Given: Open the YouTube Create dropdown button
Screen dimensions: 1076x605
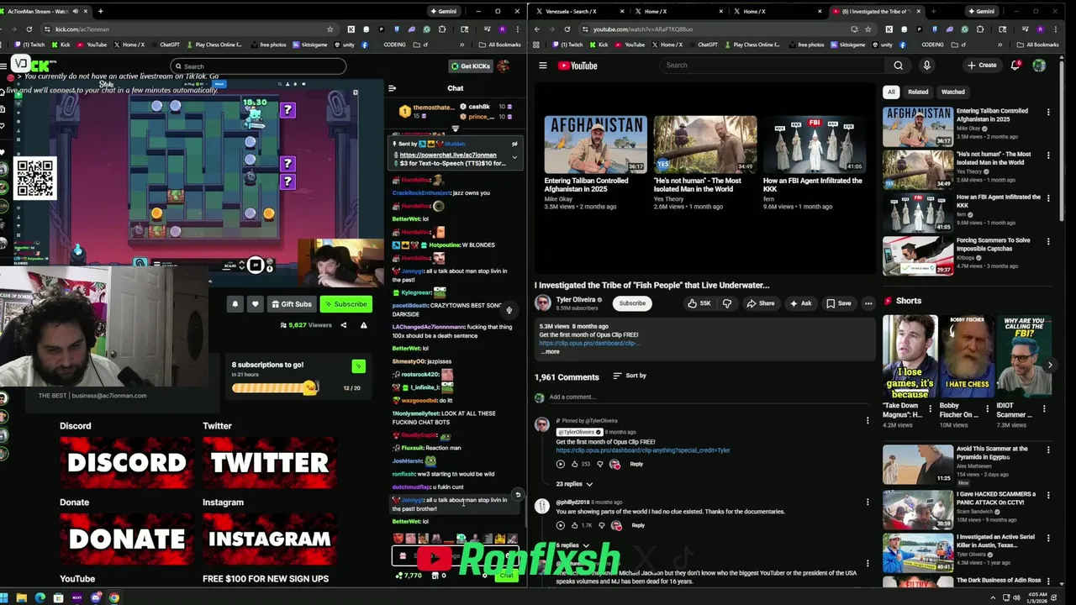Looking at the screenshot, I should tap(982, 66).
